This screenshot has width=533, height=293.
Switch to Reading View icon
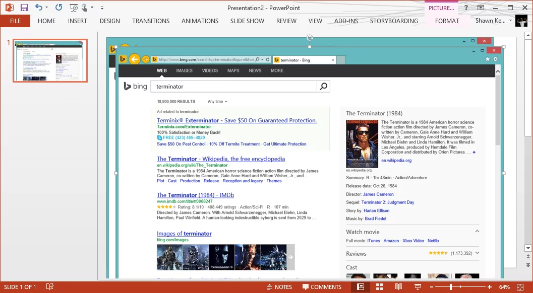pyautogui.click(x=399, y=287)
